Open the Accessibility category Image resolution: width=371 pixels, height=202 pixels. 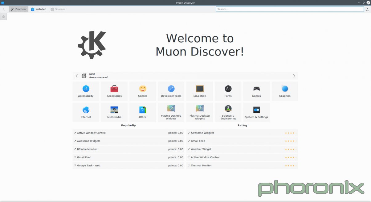(x=86, y=91)
